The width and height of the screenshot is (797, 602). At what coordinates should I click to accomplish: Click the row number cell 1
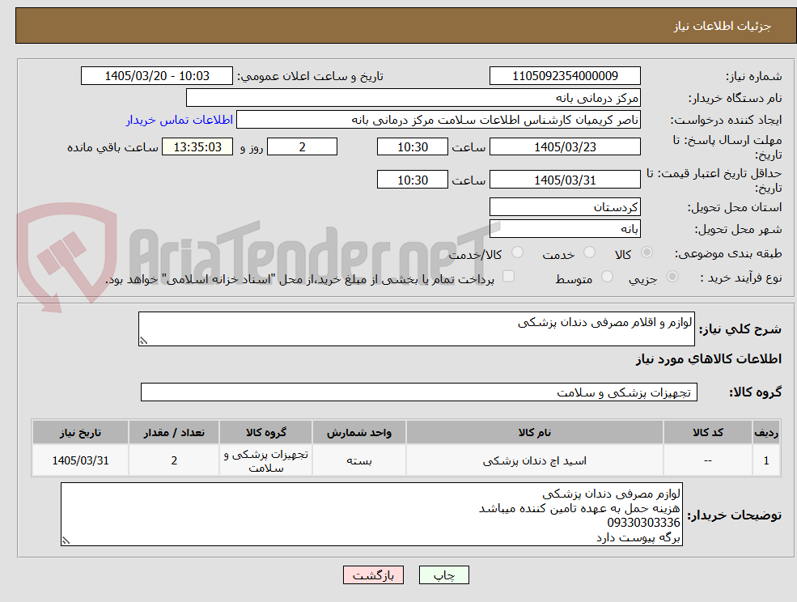(766, 460)
